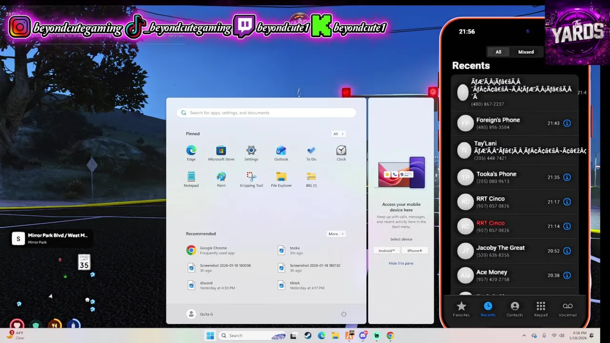Screen dimensions: 610x343
Task: Show info for Tooka's Phone call
Action: point(567,177)
